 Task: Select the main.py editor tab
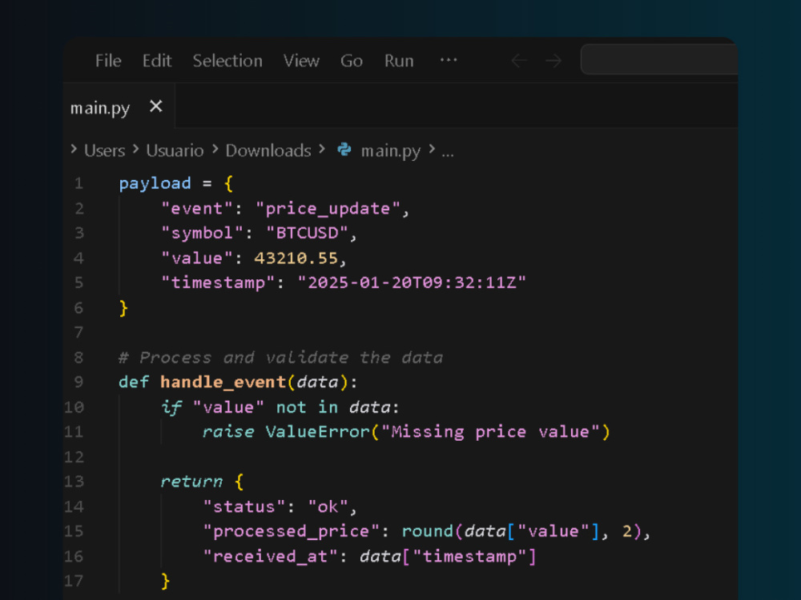coord(119,106)
